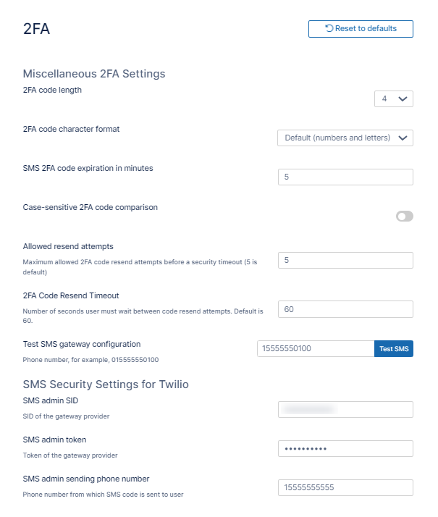Focus the SMS 2FA code expiration field
438x517 pixels.
click(345, 177)
